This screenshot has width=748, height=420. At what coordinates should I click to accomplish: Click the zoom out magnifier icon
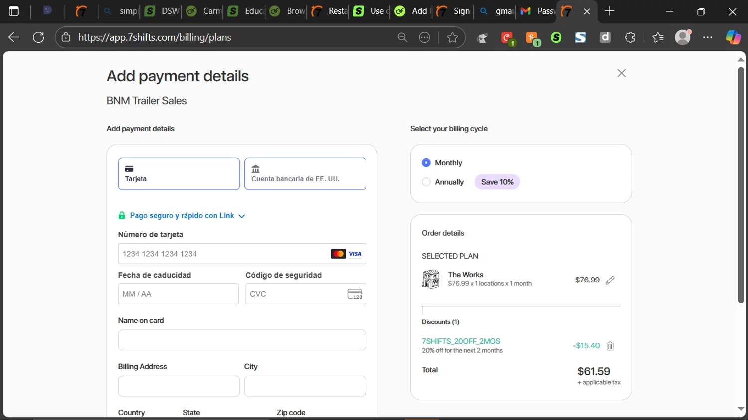click(402, 37)
